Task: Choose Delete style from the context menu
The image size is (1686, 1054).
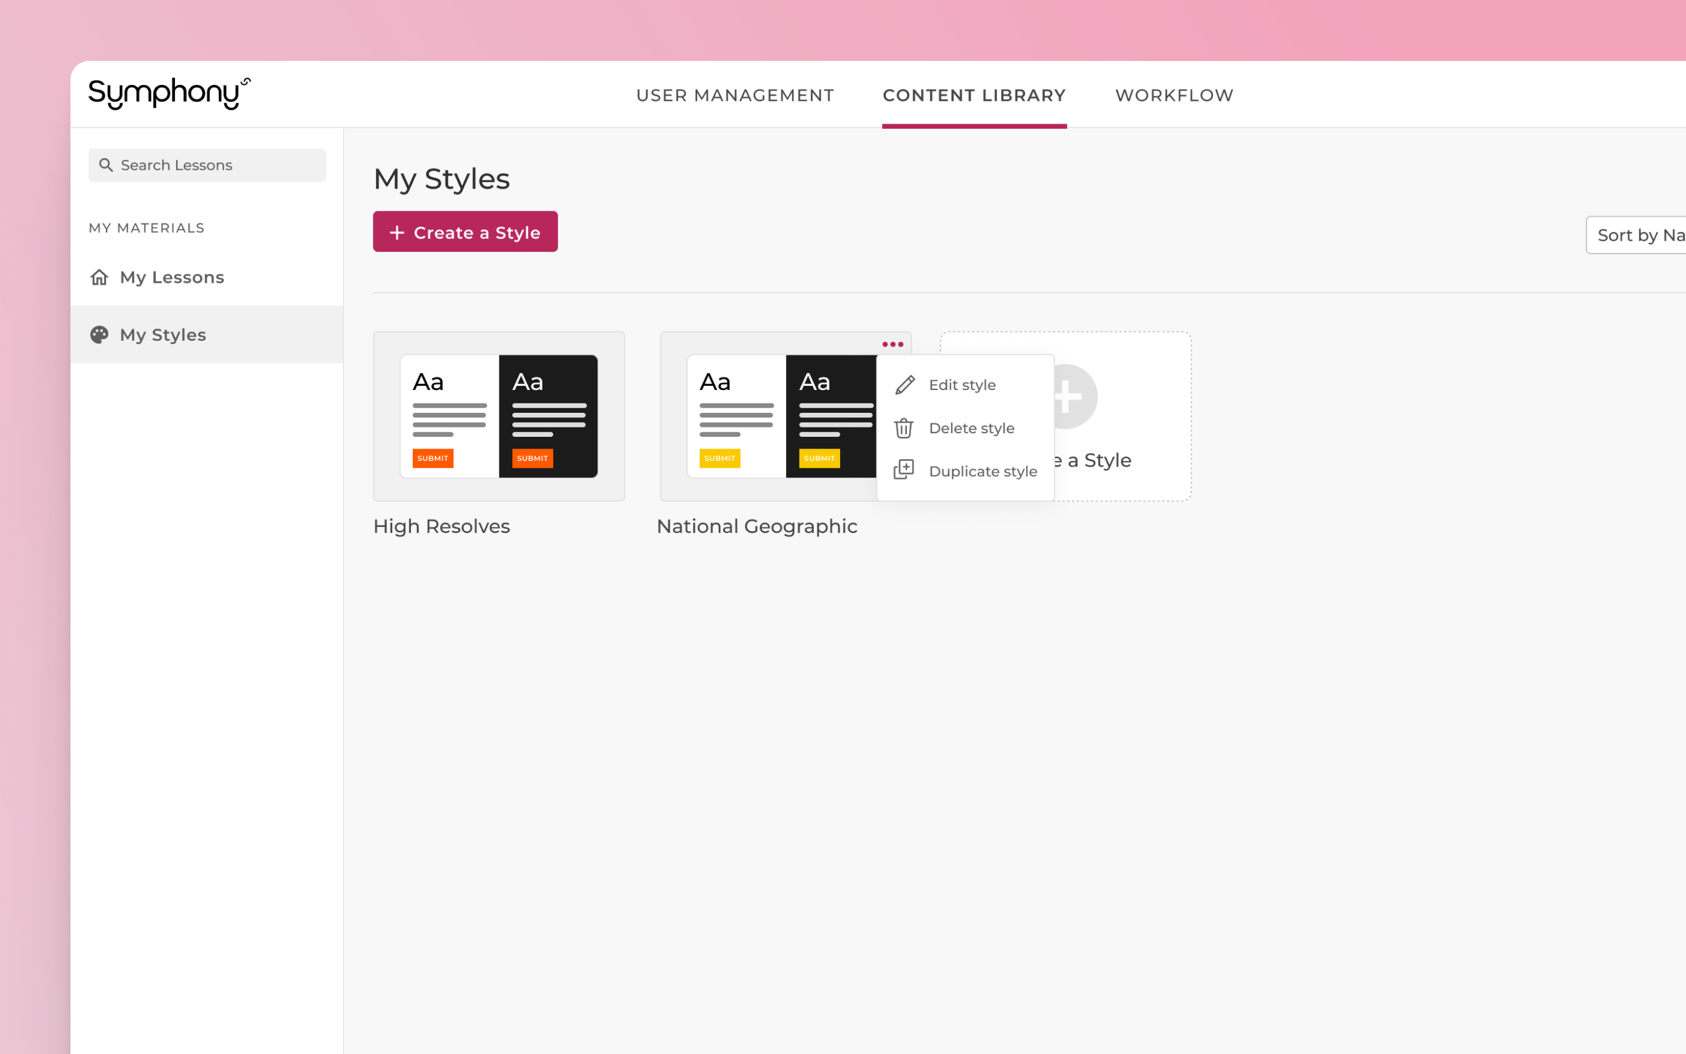Action: point(971,428)
